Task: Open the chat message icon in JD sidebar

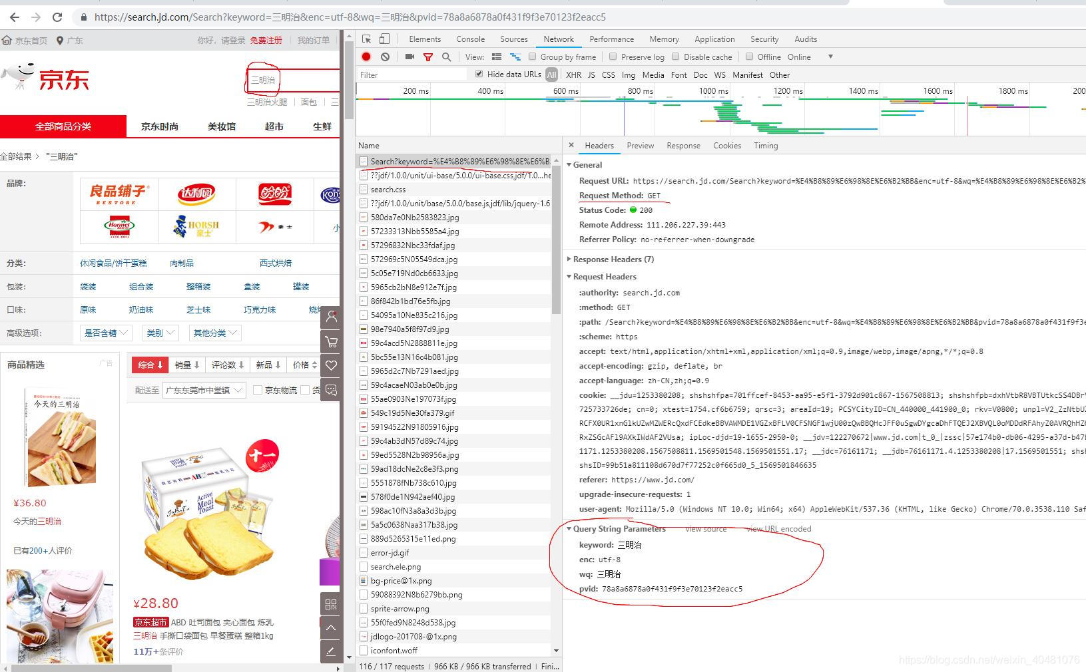Action: (x=331, y=390)
